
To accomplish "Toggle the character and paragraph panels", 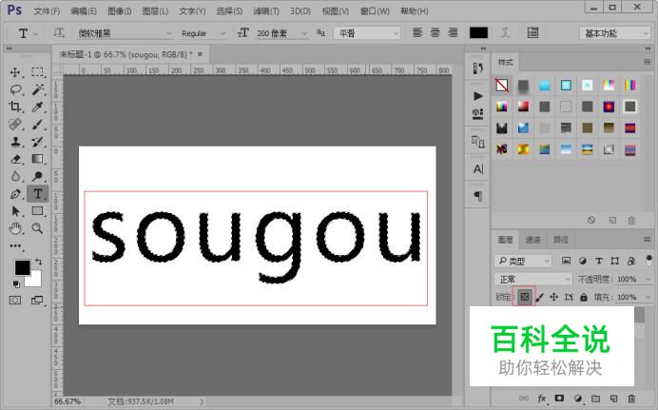I will (532, 32).
